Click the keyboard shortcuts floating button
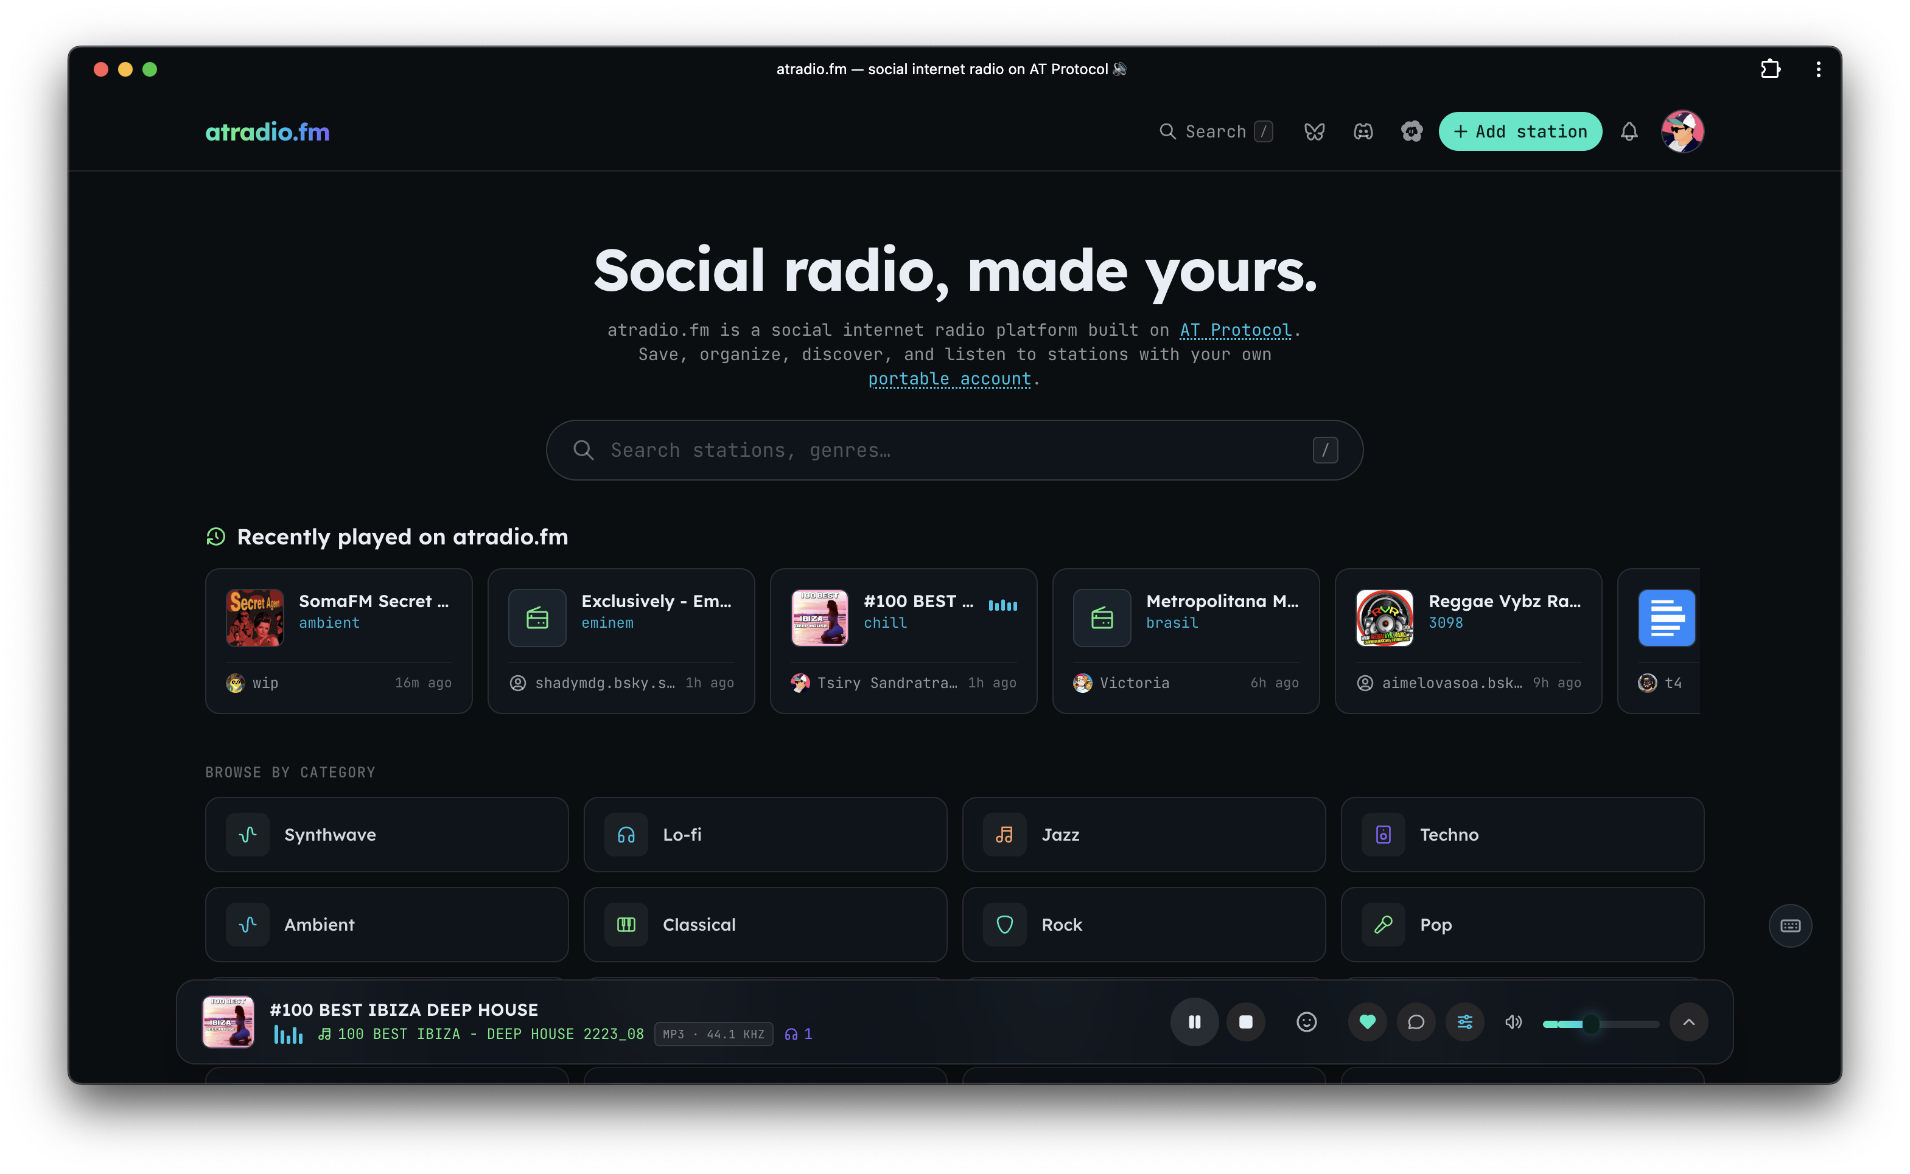The image size is (1910, 1174). tap(1789, 926)
